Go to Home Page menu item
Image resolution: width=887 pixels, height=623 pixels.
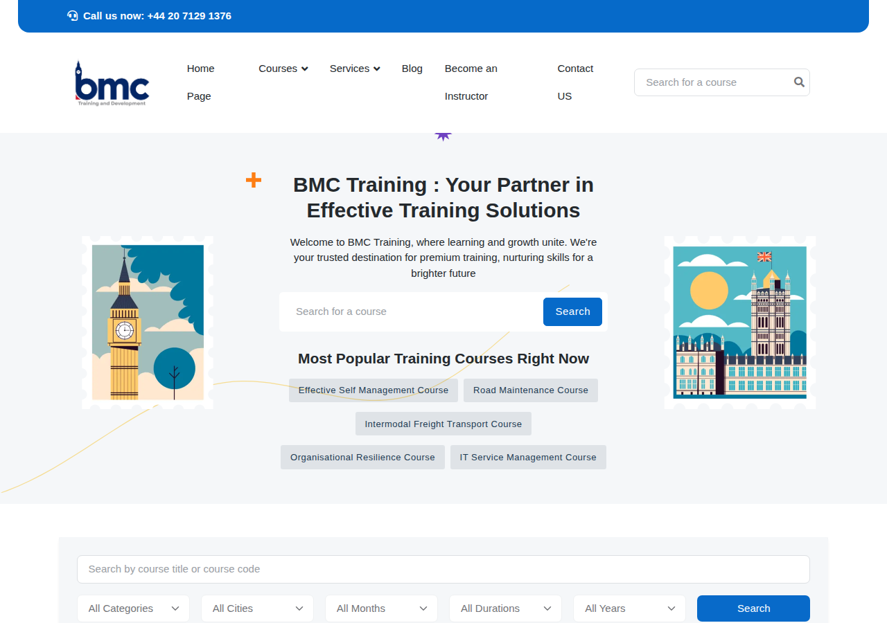(x=201, y=82)
